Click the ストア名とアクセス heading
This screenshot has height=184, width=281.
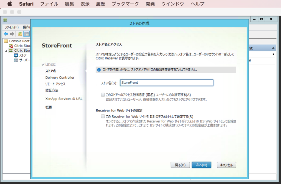pyautogui.click(x=109, y=45)
